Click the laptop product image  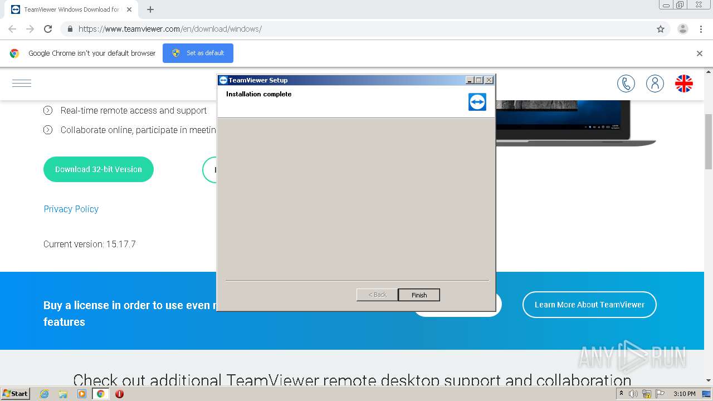point(575,123)
